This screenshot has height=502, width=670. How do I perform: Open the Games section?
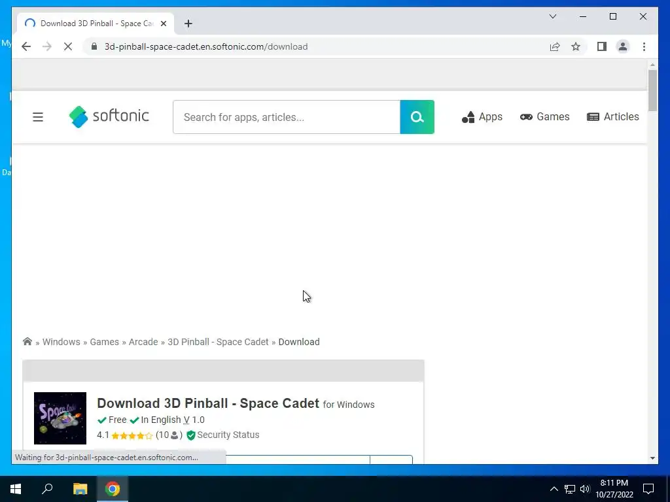tap(545, 116)
